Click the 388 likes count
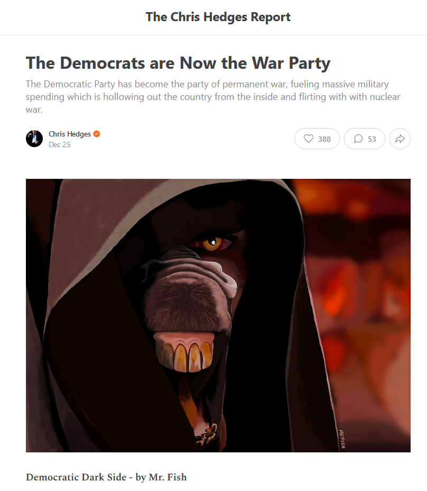Image resolution: width=427 pixels, height=491 pixels. [324, 139]
